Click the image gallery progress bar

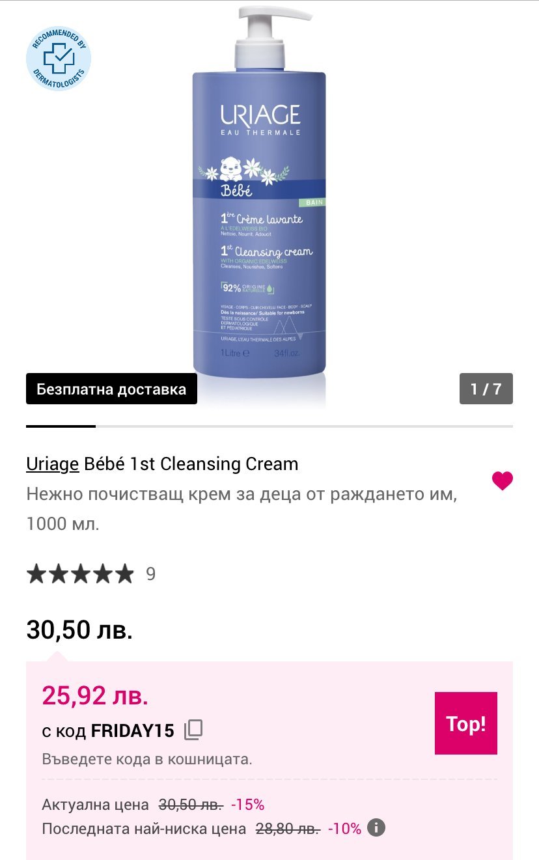point(269,426)
